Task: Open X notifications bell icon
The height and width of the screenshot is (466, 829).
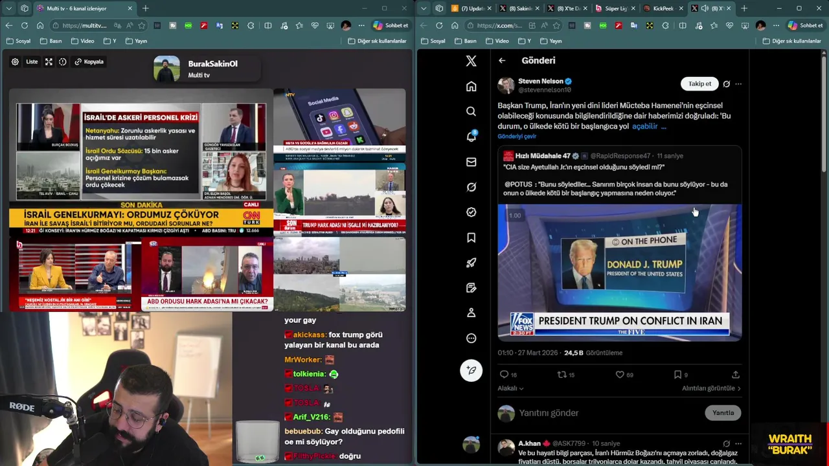Action: [471, 137]
